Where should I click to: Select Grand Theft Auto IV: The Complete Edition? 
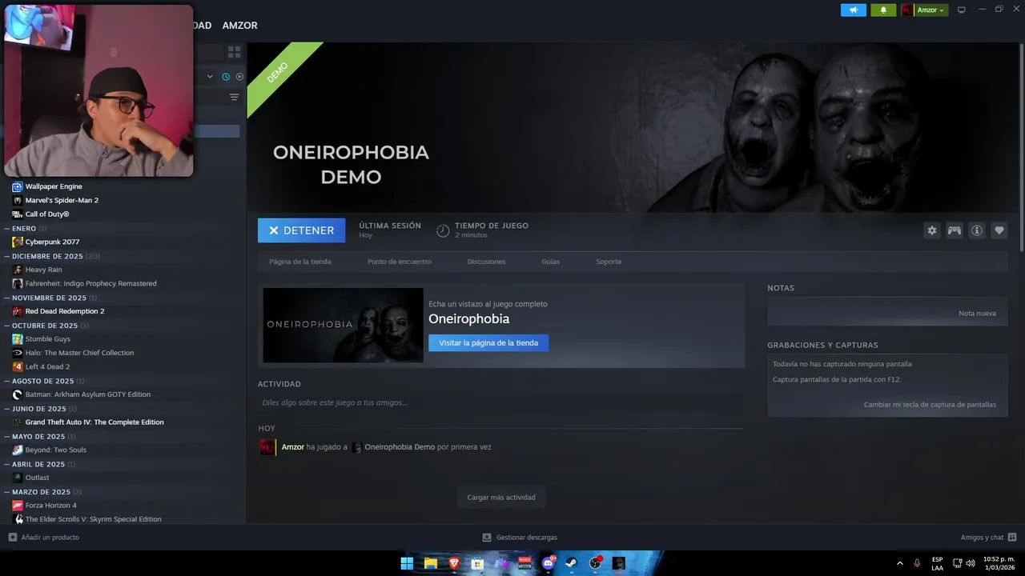tap(94, 422)
